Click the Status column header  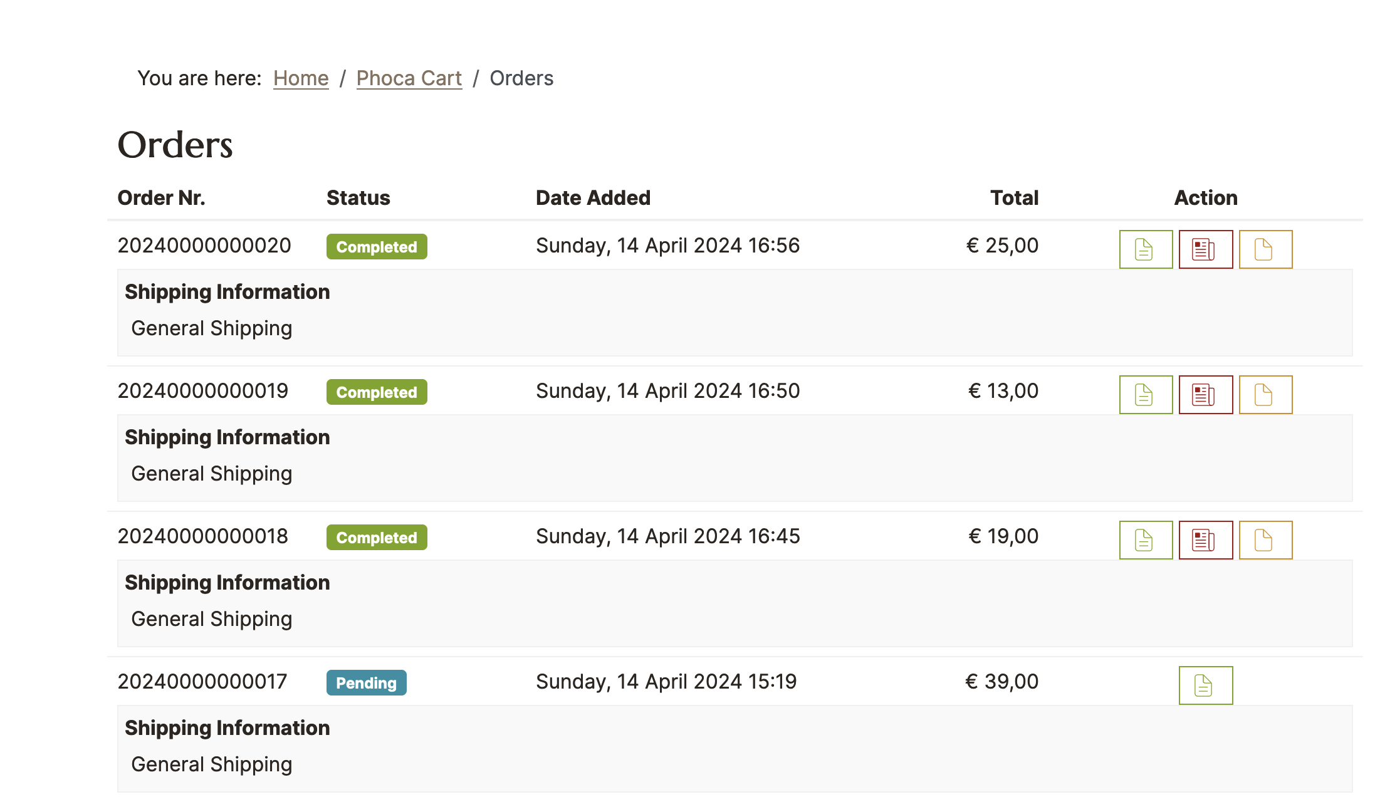tap(358, 198)
